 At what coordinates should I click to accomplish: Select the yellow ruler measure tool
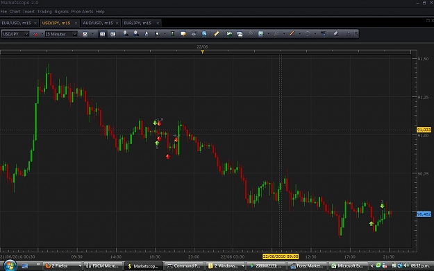coord(217,34)
